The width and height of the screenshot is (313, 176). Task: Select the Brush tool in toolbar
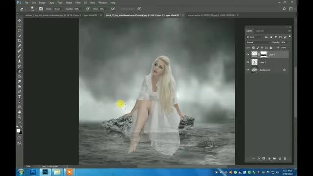click(x=20, y=56)
